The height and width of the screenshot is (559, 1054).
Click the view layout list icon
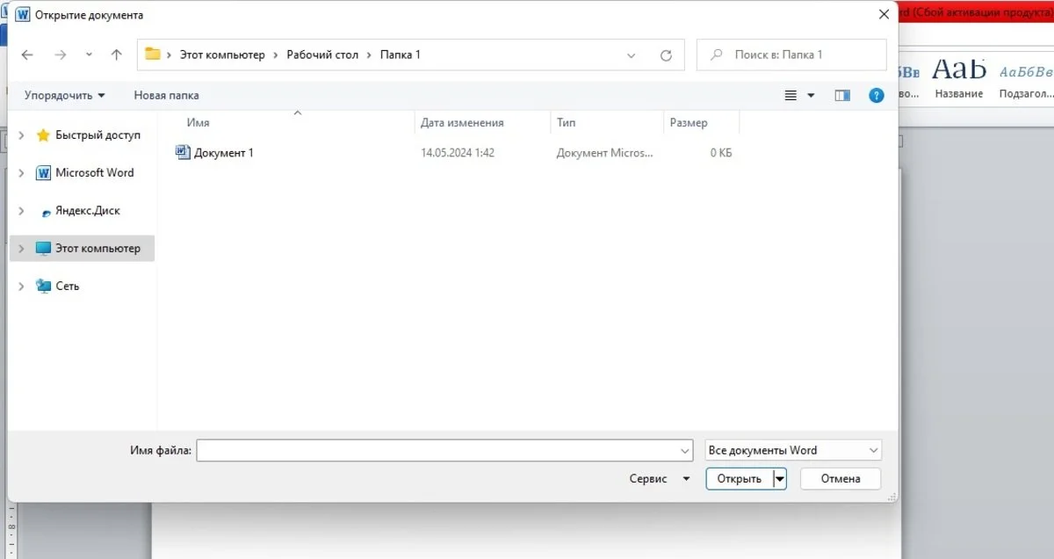pyautogui.click(x=790, y=95)
